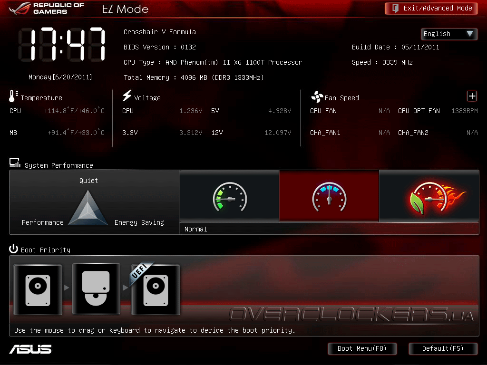This screenshot has height=365, width=487.
Task: Select the ASUS Optimal flaming gauge mode
Action: click(x=429, y=196)
